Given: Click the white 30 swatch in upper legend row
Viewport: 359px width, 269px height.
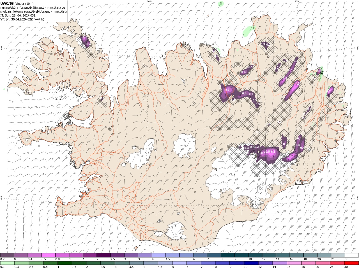Looking at the screenshot, I should [x=352, y=255].
